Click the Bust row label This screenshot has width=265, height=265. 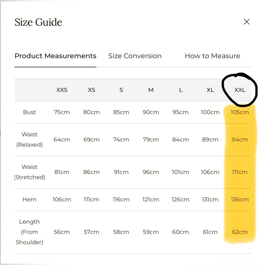click(x=29, y=112)
